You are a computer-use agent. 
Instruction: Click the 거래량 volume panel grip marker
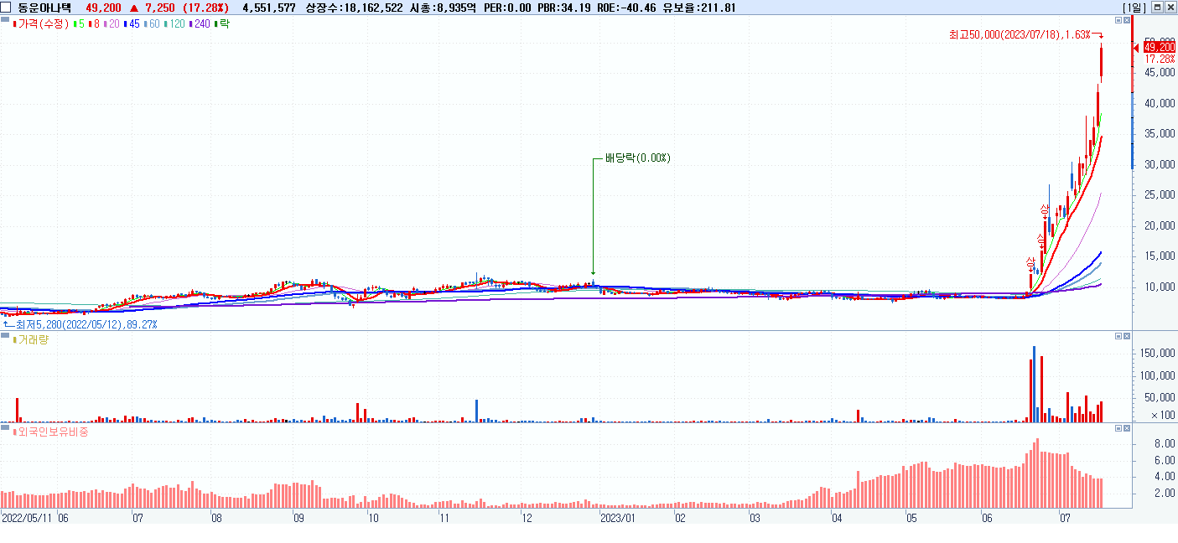tap(5, 335)
